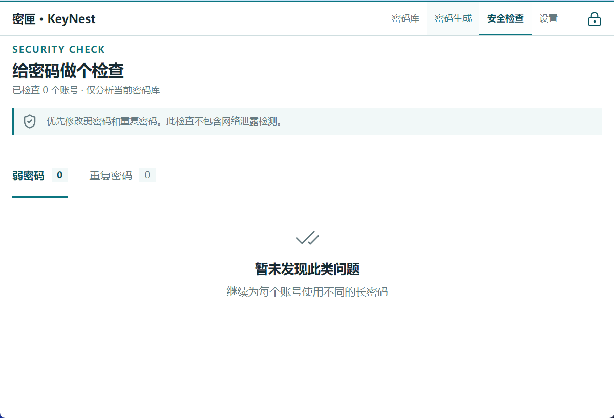Click the text 已检查 0 个账号 · 仅分析当前密码库
This screenshot has width=614, height=418.
tap(86, 90)
